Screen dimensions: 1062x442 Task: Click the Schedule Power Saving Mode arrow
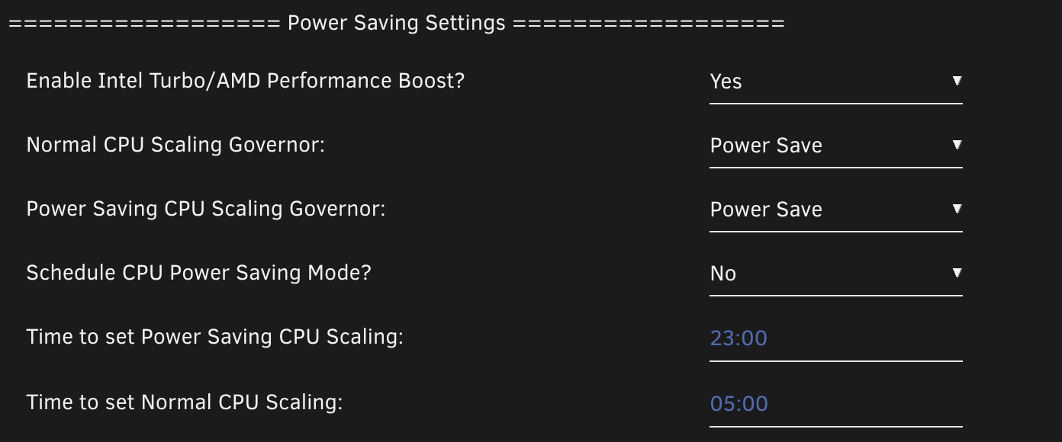(957, 273)
